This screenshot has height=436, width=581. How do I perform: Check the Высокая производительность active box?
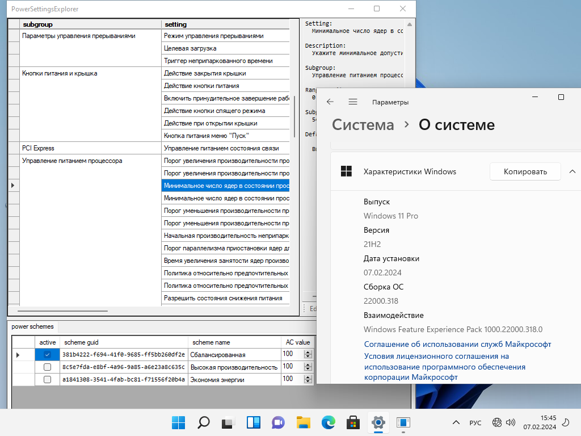click(47, 367)
